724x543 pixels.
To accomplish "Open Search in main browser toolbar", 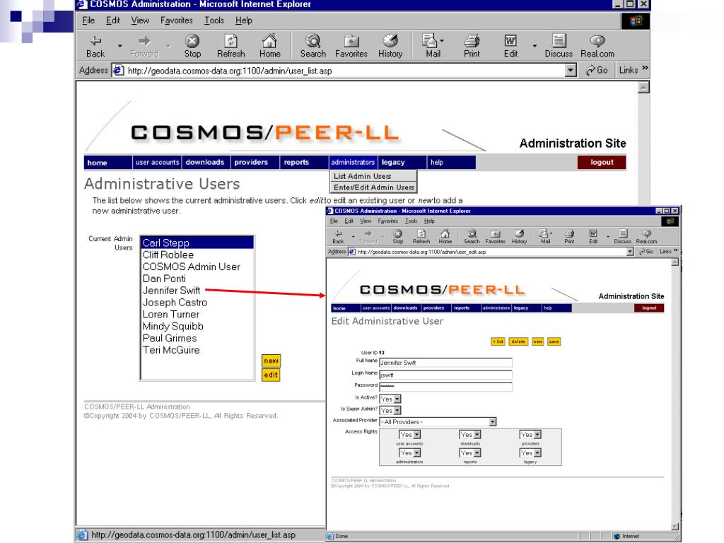I will pos(313,46).
